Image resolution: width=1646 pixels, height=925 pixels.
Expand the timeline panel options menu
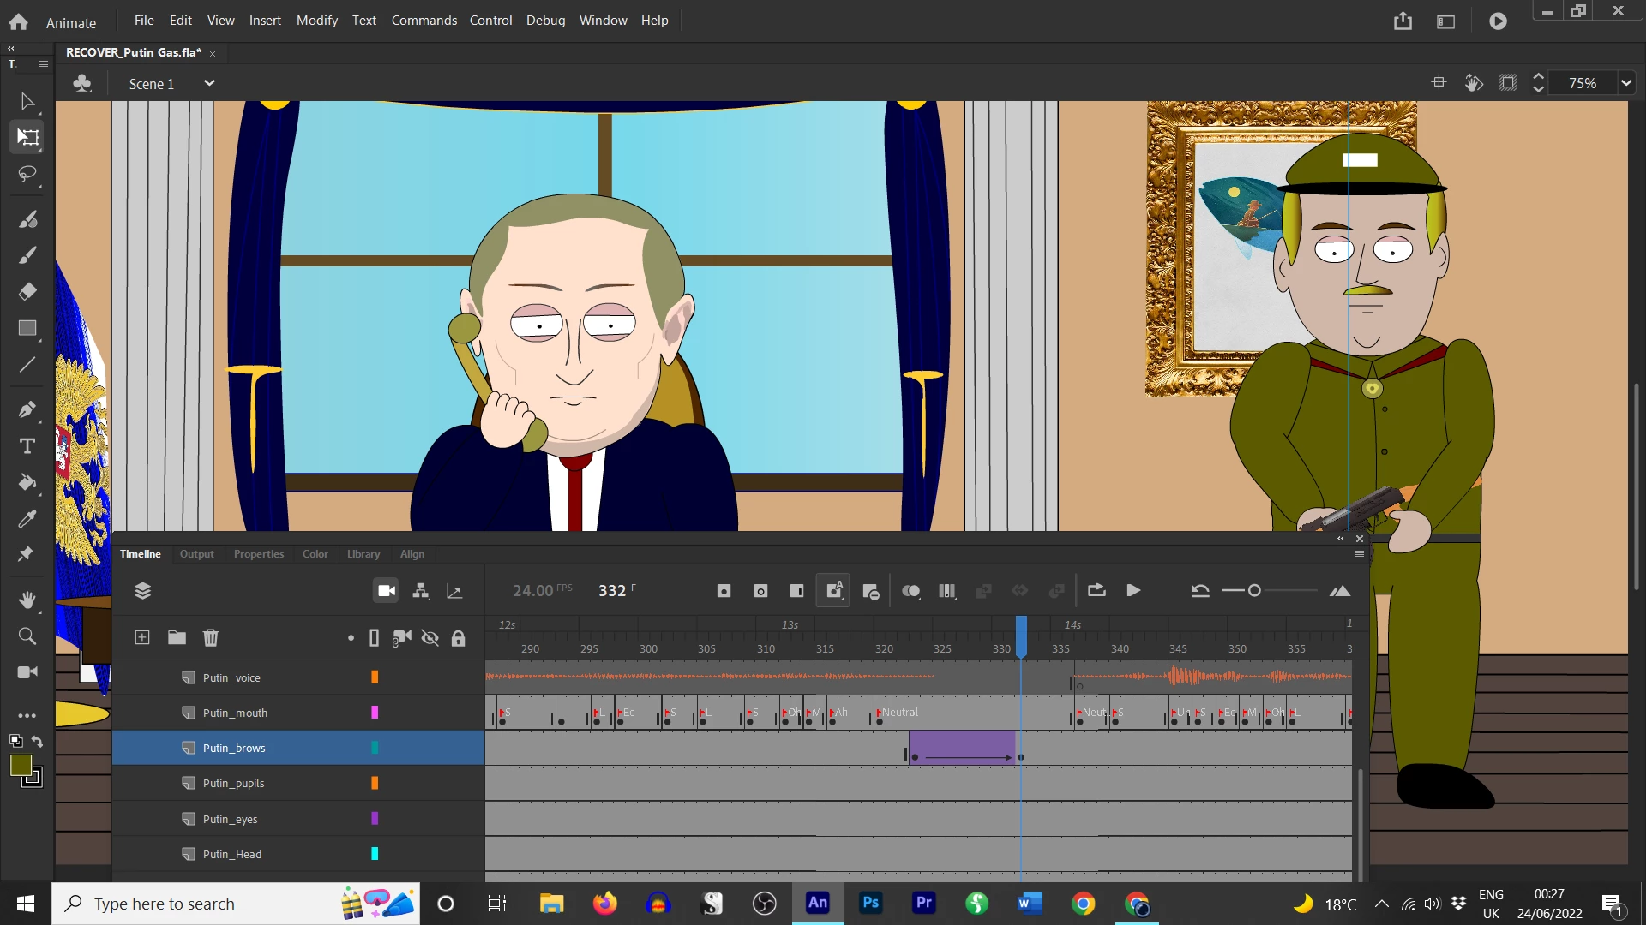pos(1360,554)
